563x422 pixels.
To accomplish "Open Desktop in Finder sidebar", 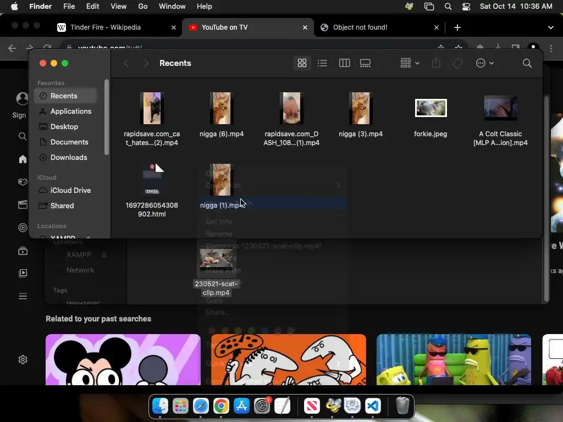I will pos(66,127).
